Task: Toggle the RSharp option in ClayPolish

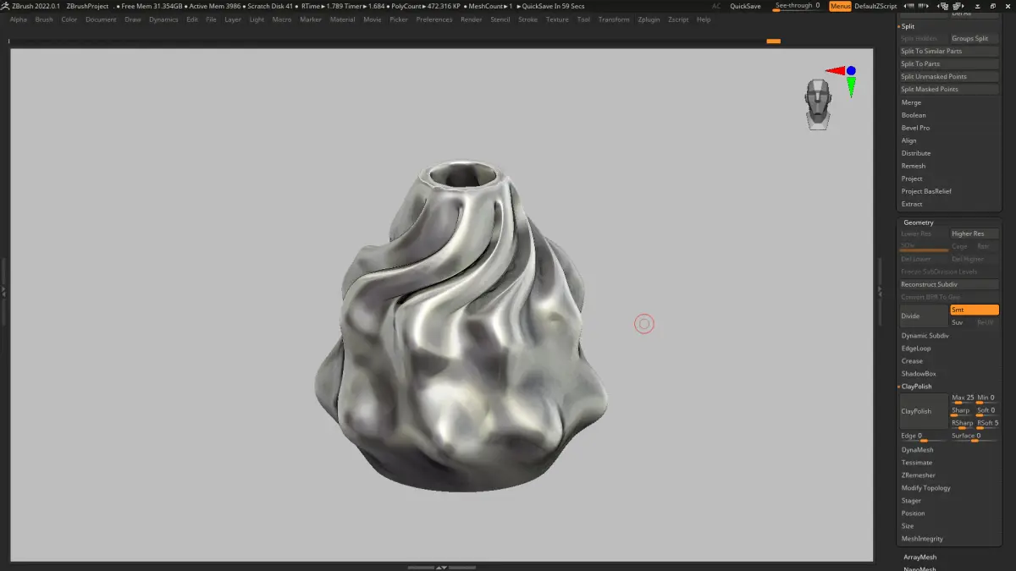Action: (962, 425)
